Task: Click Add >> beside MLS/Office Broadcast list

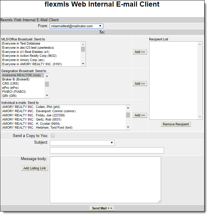Action: [140, 52]
